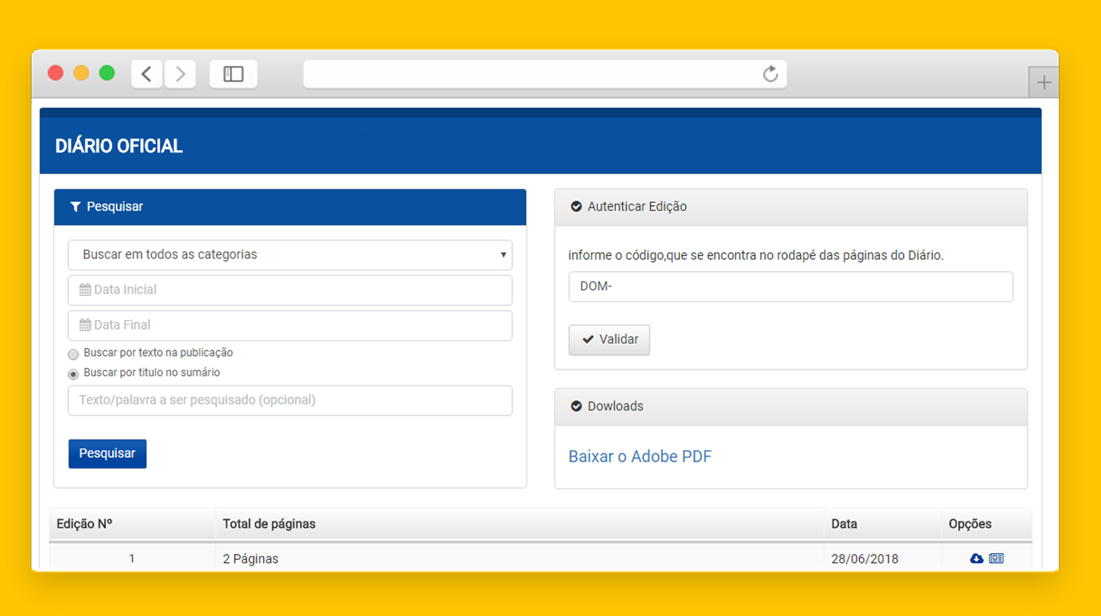Maximize the window with the green button
1101x616 pixels.
click(107, 74)
